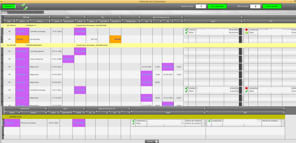Click the icon inside the Fermer button
The image size is (296, 143).
click(156, 141)
